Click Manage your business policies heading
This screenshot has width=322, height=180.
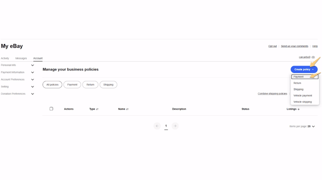click(x=71, y=69)
